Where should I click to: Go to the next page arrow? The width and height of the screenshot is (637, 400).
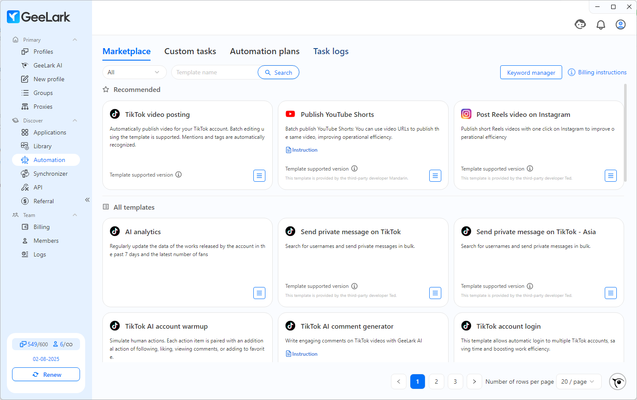pyautogui.click(x=474, y=382)
